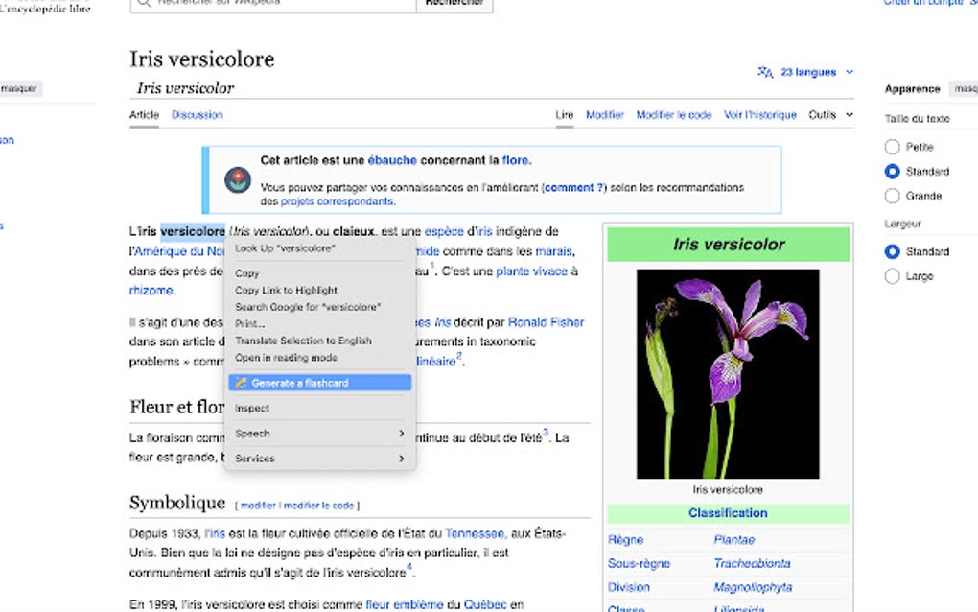Follow the Sous-règne link

tap(639, 563)
